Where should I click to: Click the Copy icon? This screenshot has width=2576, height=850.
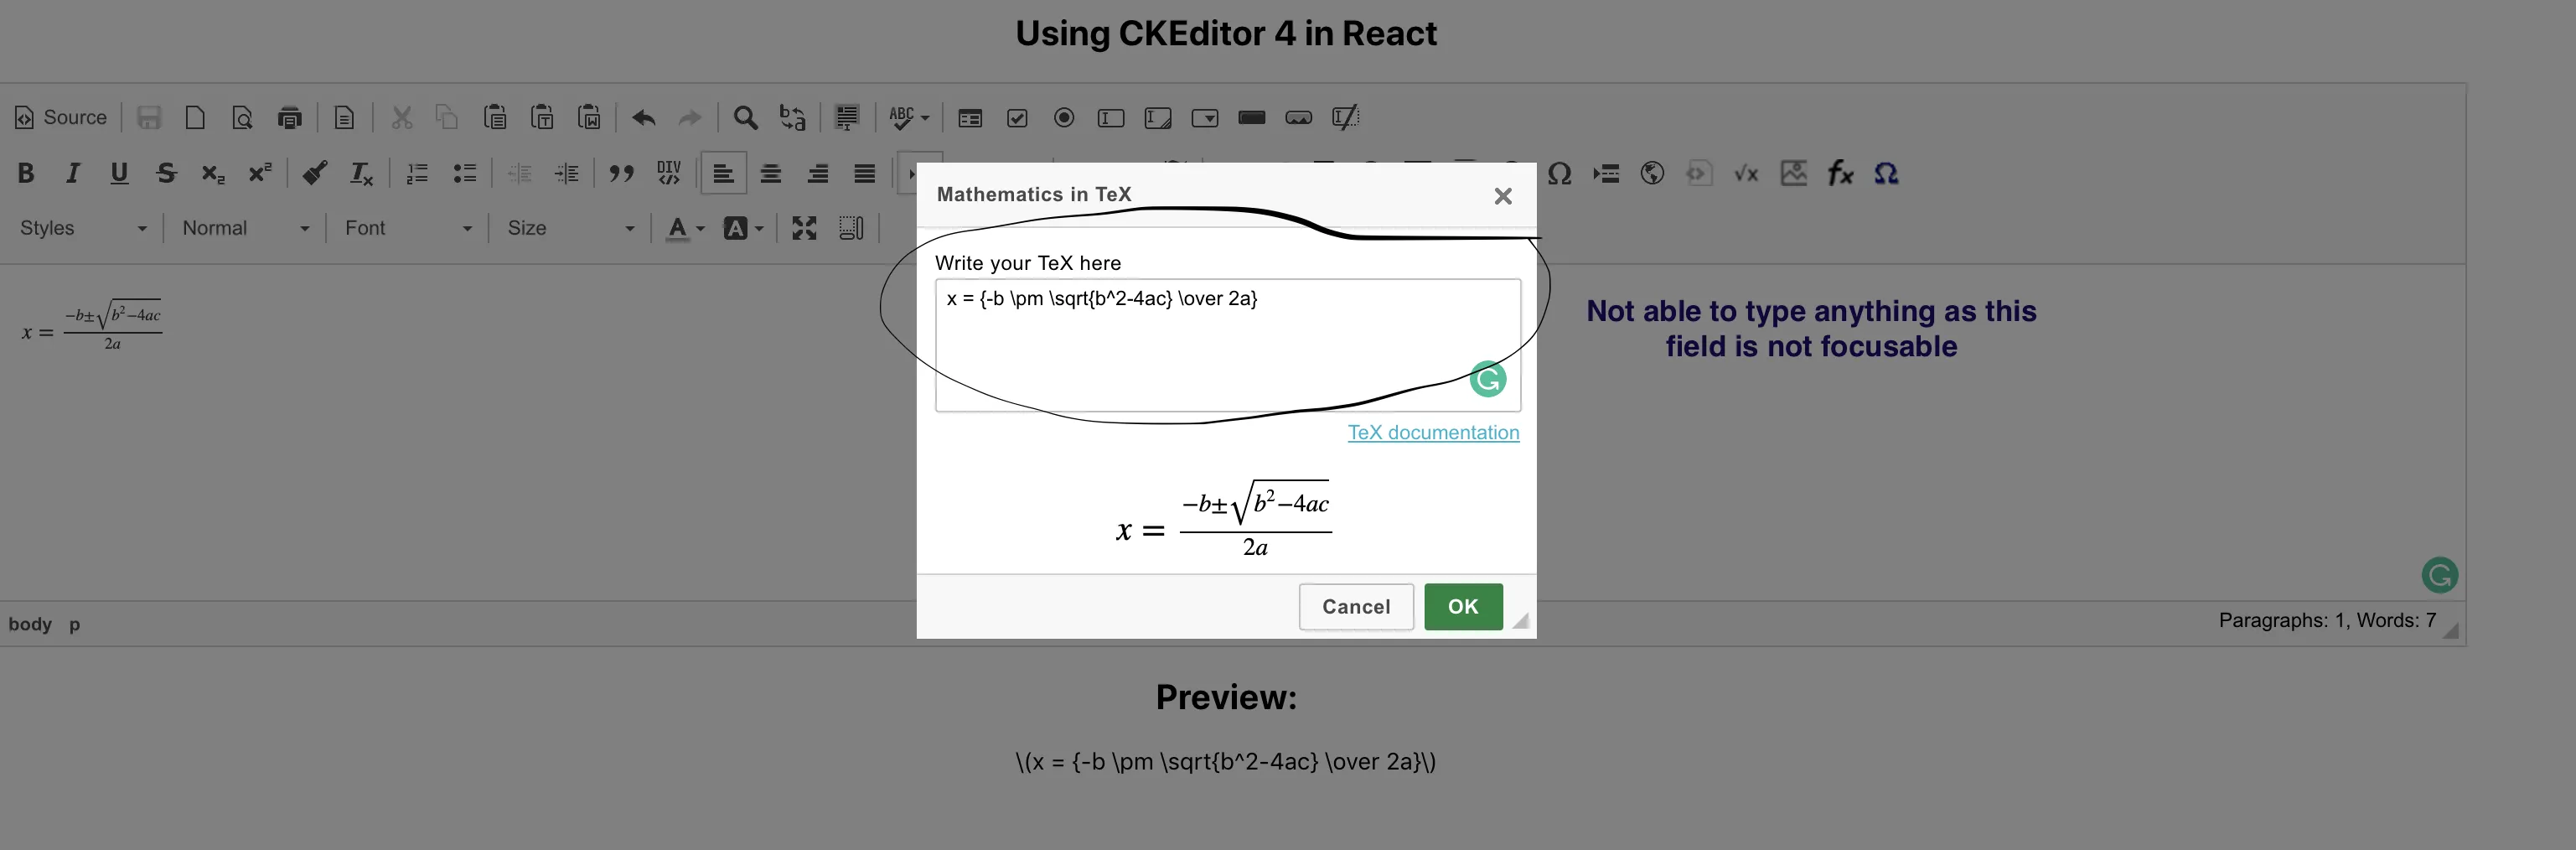point(447,118)
